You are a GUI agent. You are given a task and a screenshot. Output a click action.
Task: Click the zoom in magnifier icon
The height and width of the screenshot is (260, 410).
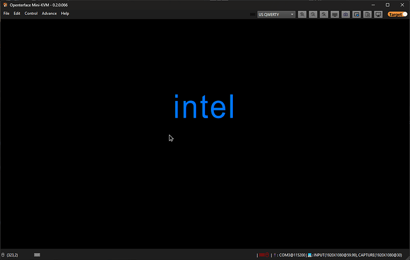(302, 14)
